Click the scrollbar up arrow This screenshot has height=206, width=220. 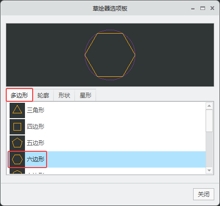(x=209, y=106)
